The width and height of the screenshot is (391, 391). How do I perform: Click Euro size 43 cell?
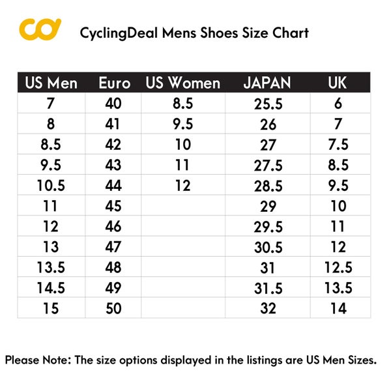113,166
